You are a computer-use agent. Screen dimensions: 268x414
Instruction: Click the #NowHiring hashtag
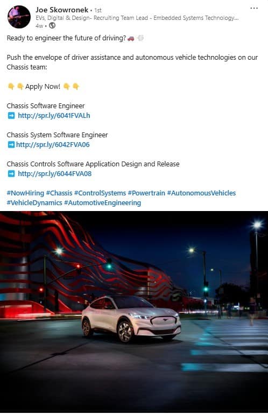click(25, 193)
